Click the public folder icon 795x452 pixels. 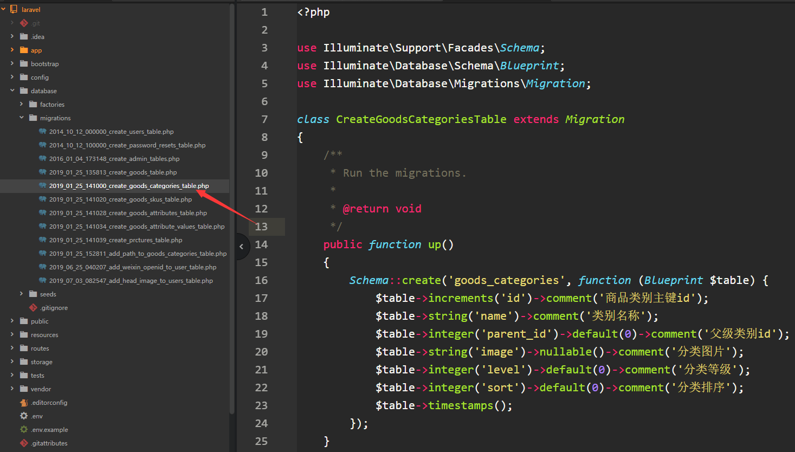(x=24, y=321)
